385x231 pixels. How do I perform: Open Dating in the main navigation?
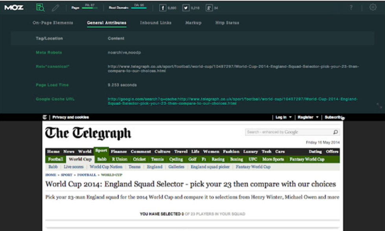[x=315, y=151]
